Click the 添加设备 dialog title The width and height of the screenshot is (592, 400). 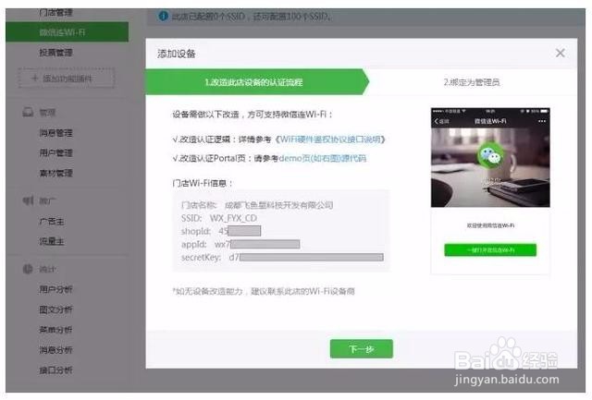[177, 54]
